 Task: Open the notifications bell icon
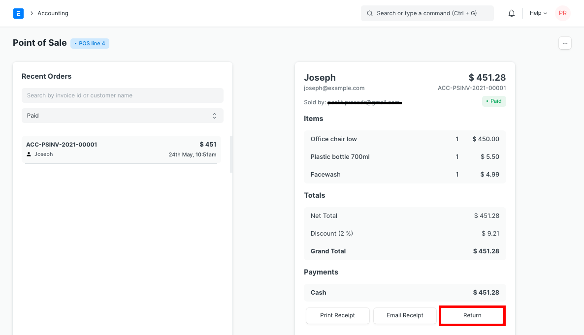tap(512, 13)
